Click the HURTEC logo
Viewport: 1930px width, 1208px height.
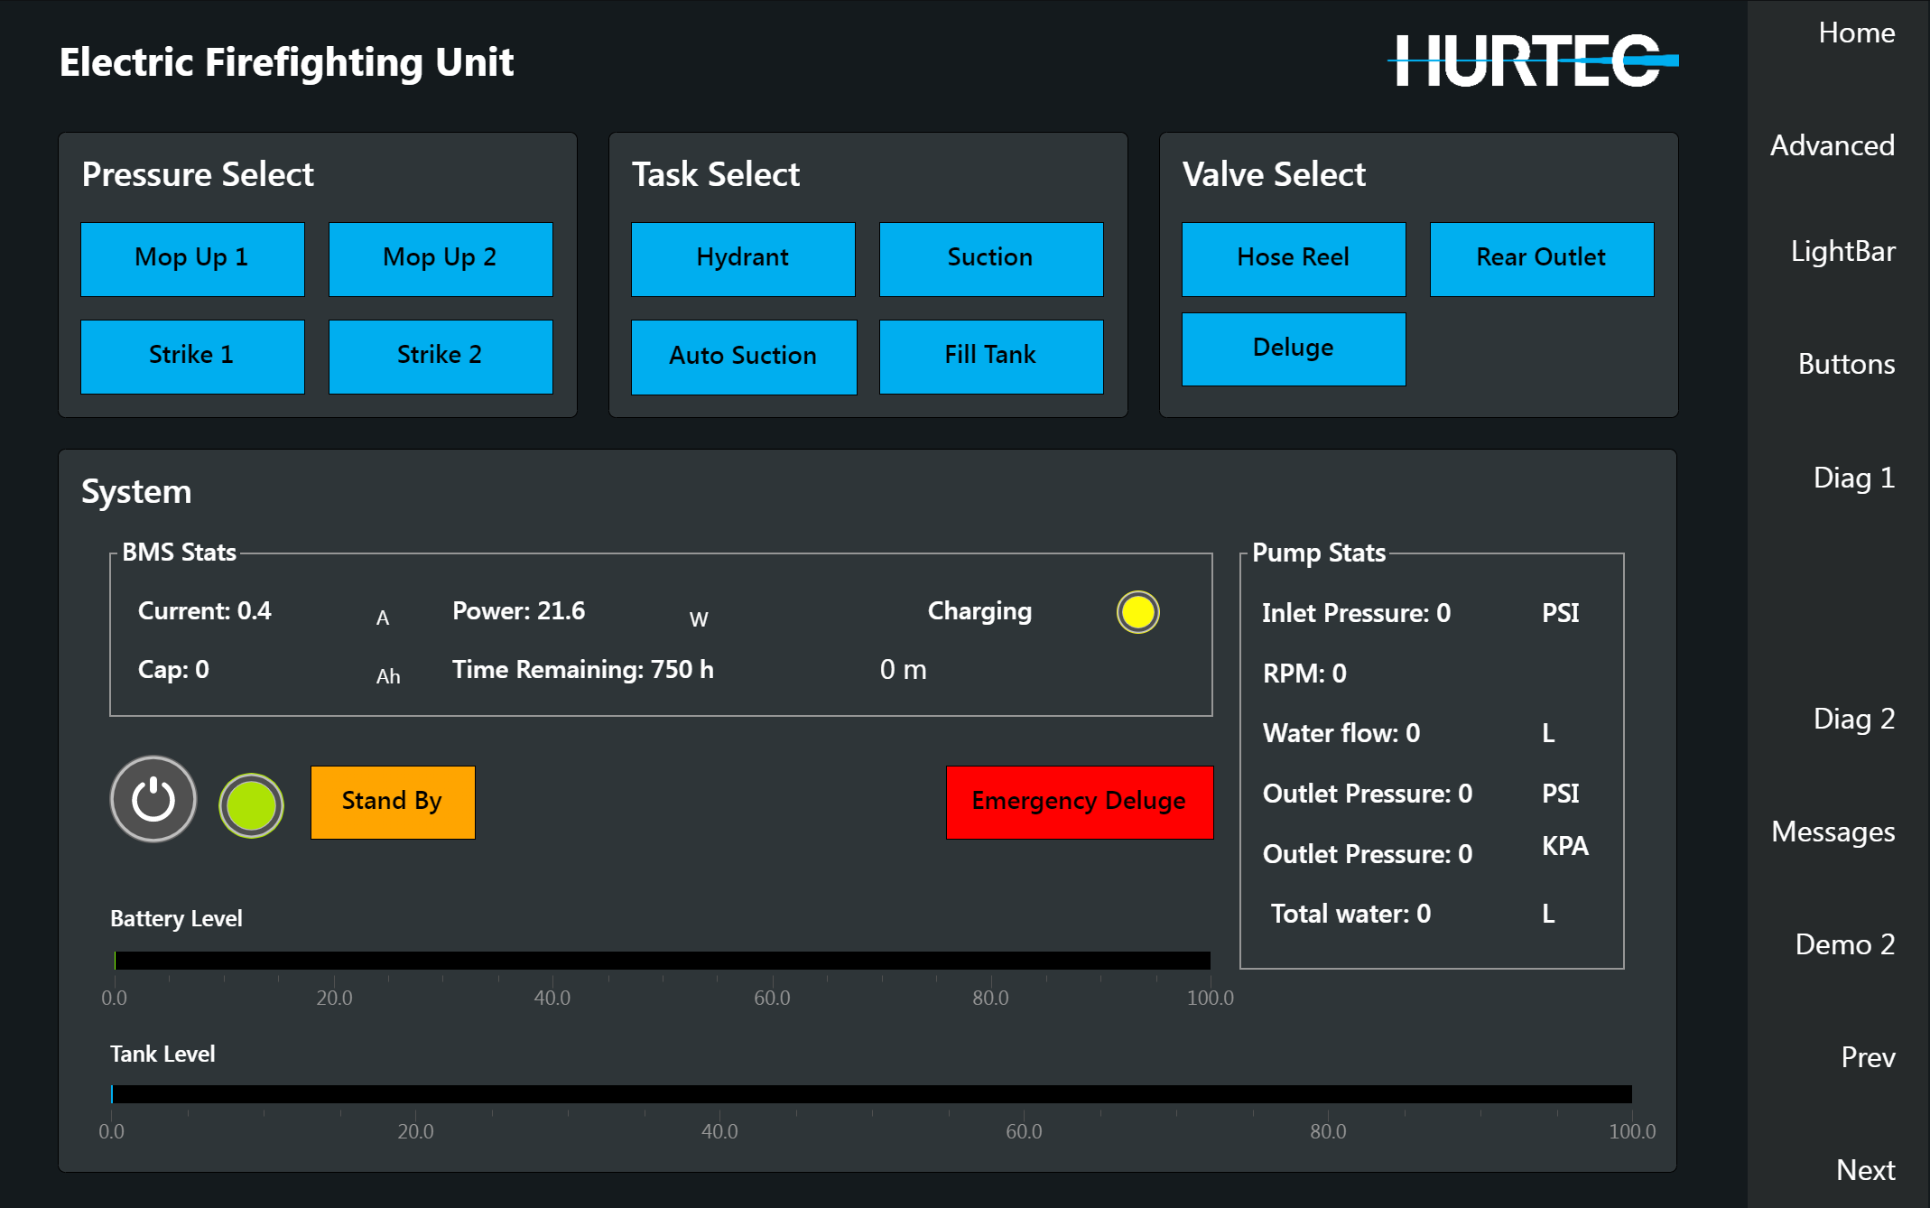click(1533, 60)
